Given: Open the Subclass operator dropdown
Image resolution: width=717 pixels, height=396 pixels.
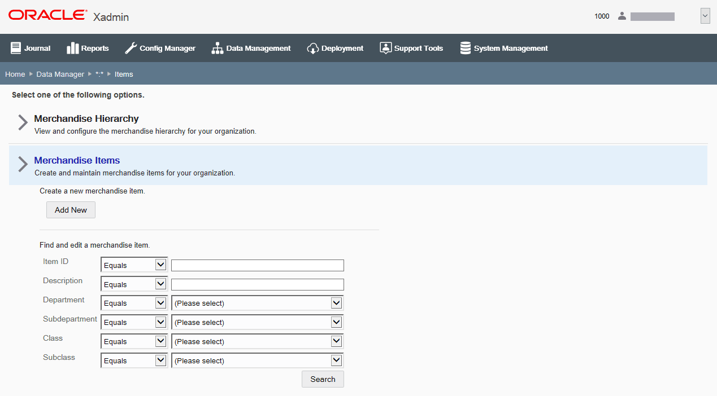Looking at the screenshot, I should (134, 360).
